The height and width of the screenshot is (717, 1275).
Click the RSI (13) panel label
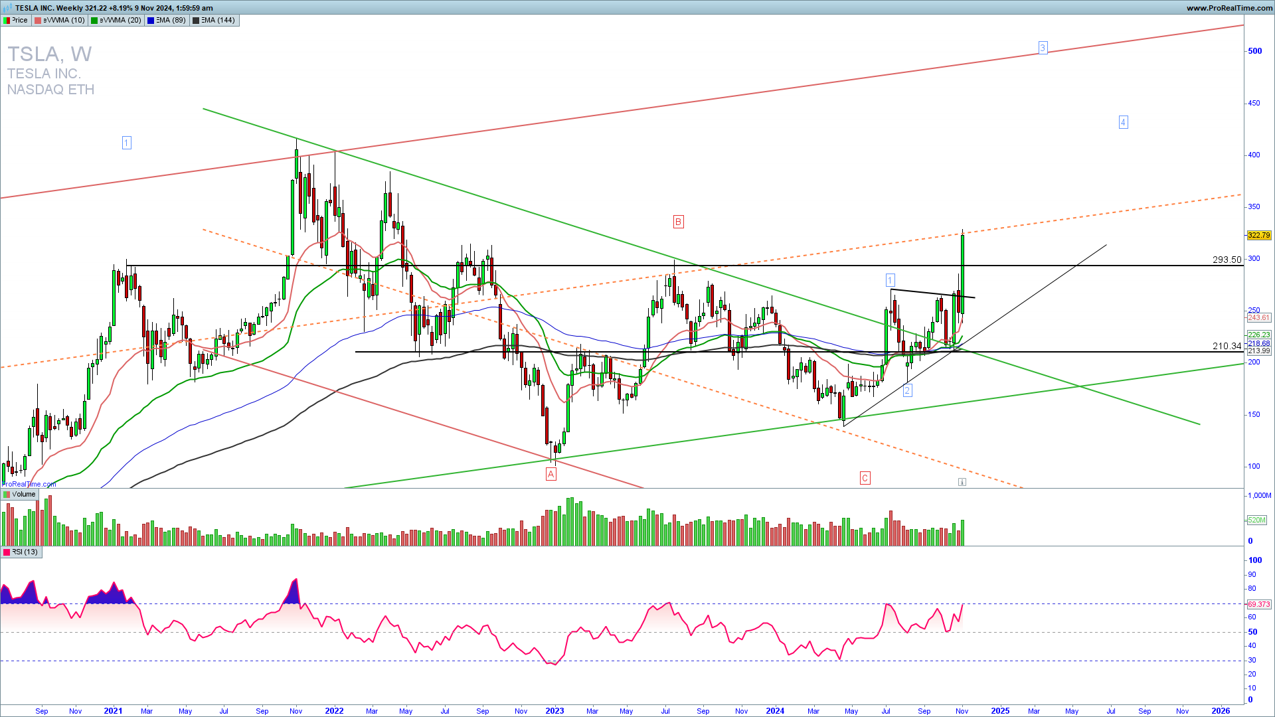[21, 552]
